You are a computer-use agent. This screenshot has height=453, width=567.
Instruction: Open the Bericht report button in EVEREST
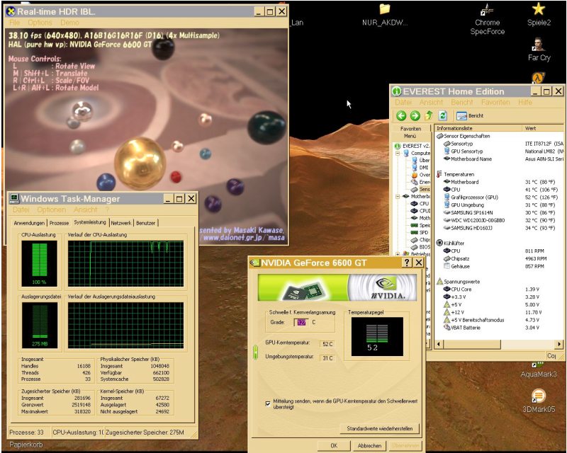(470, 115)
